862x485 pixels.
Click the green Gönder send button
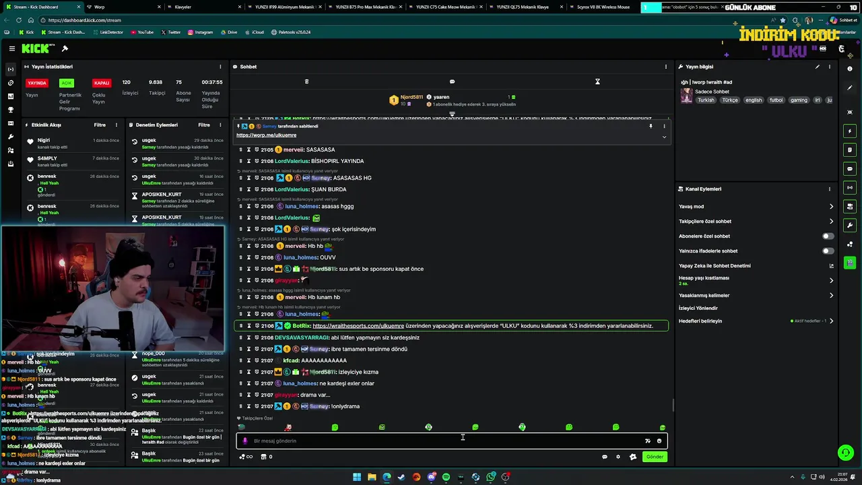[655, 457]
